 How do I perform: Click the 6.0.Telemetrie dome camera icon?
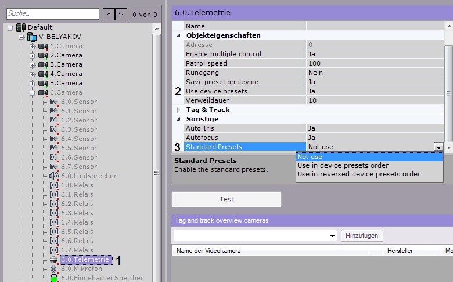pos(54,260)
